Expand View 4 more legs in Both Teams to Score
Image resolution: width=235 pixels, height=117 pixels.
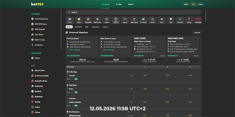108,50
